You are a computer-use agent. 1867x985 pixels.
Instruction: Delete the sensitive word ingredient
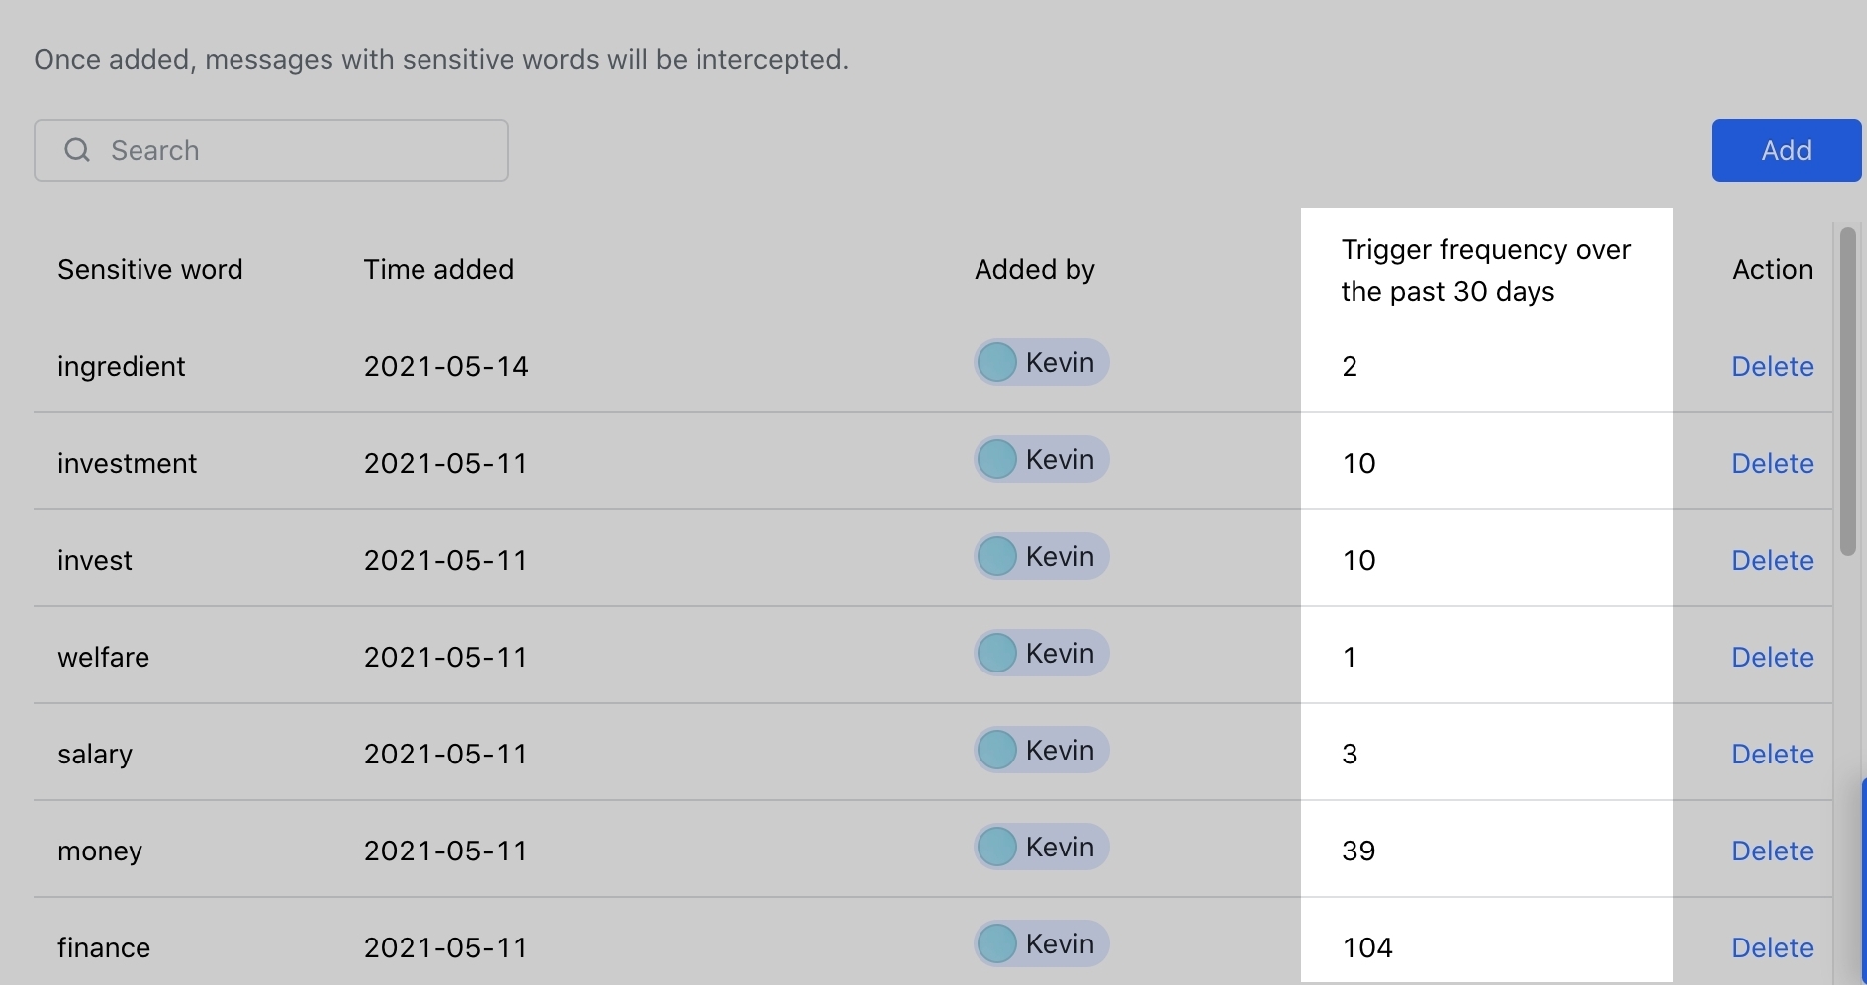coord(1772,367)
